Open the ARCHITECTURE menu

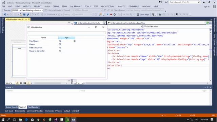(108, 6)
